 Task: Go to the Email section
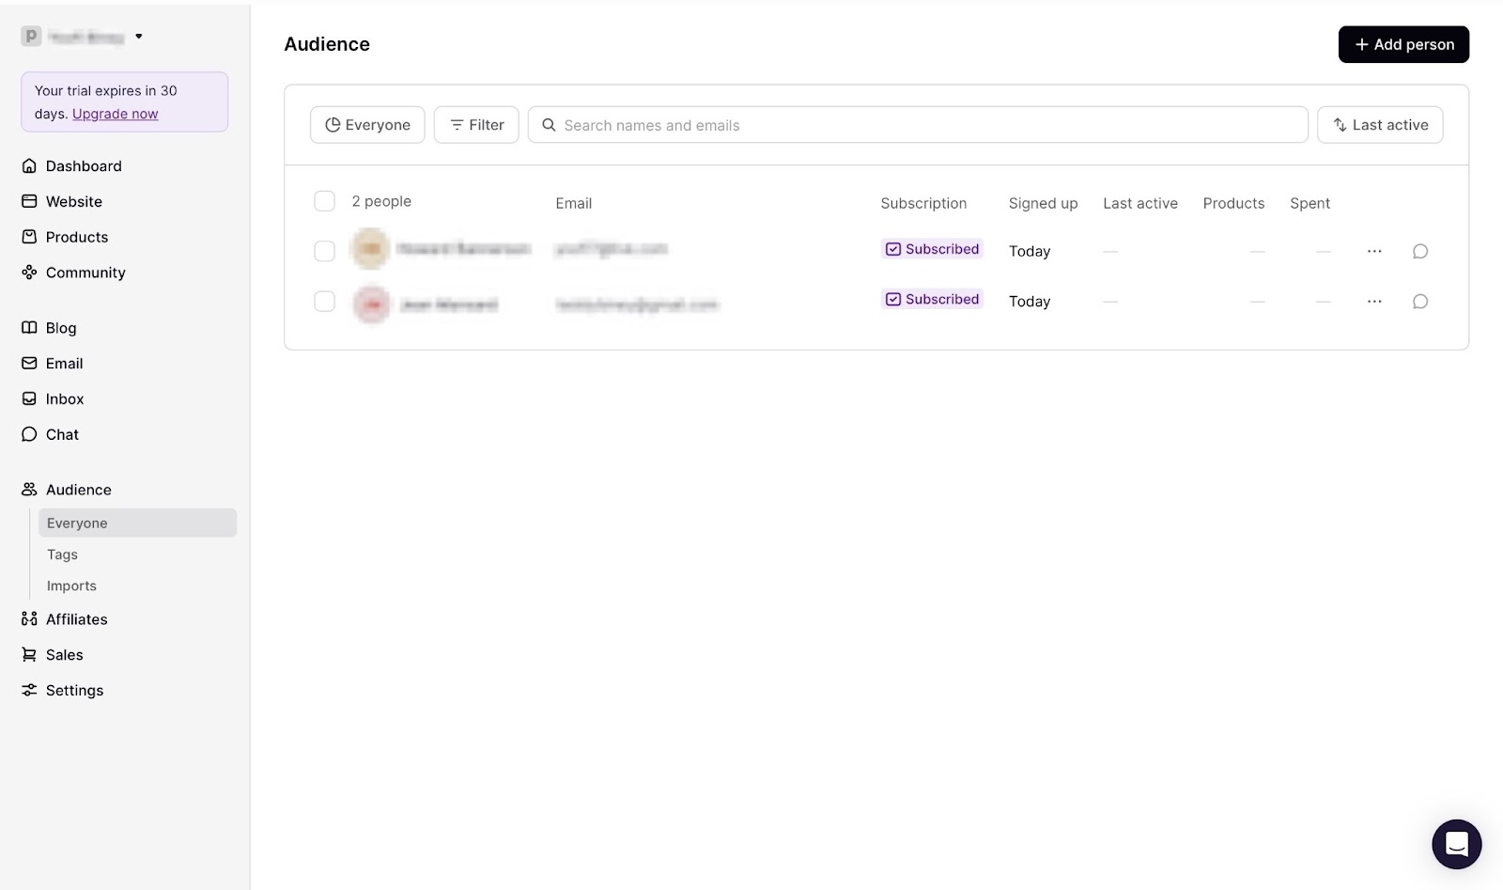click(x=53, y=364)
